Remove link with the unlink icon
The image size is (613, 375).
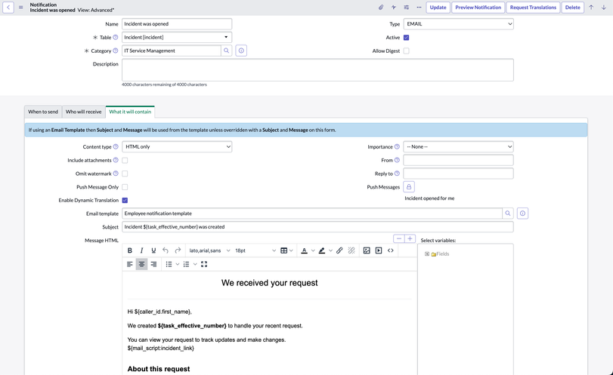[x=351, y=251]
